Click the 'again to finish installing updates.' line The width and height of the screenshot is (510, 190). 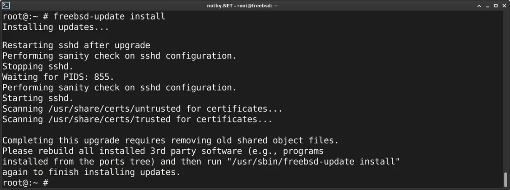[x=91, y=172]
